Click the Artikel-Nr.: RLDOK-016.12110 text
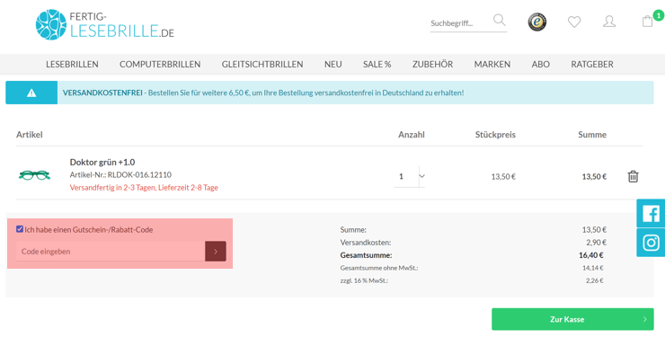Viewport: 665px width, 337px height. click(120, 174)
